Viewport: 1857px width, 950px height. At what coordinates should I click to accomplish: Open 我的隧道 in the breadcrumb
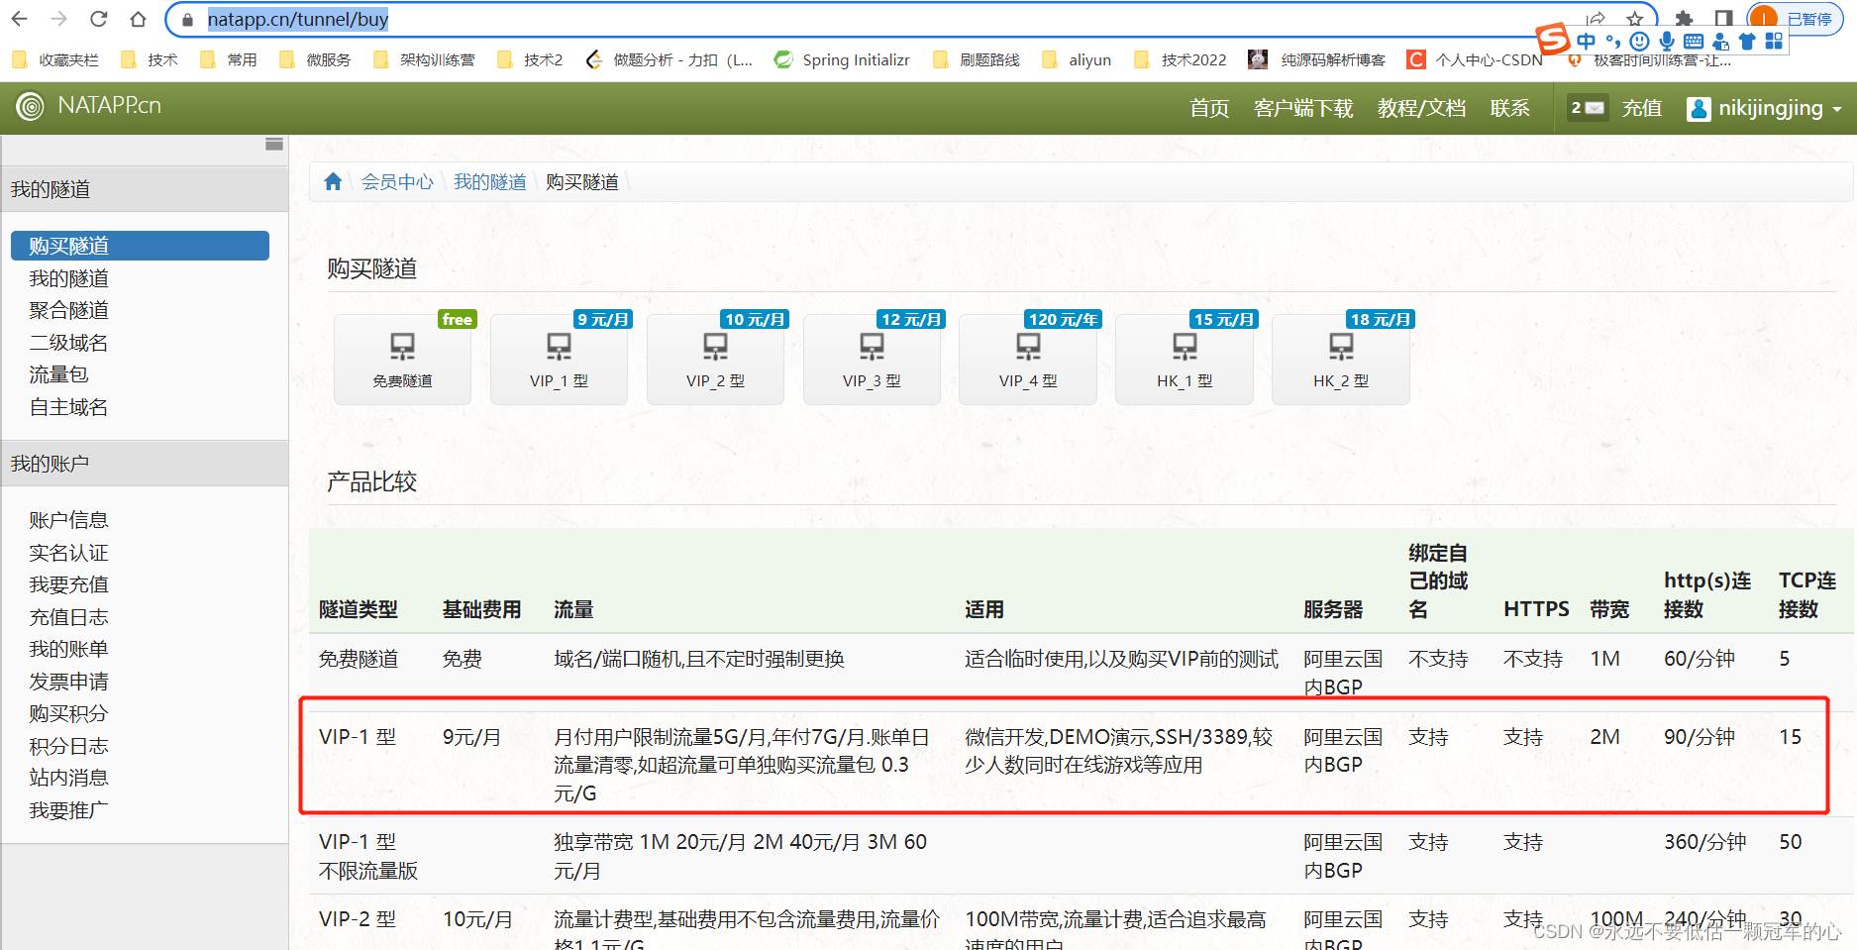click(x=490, y=182)
